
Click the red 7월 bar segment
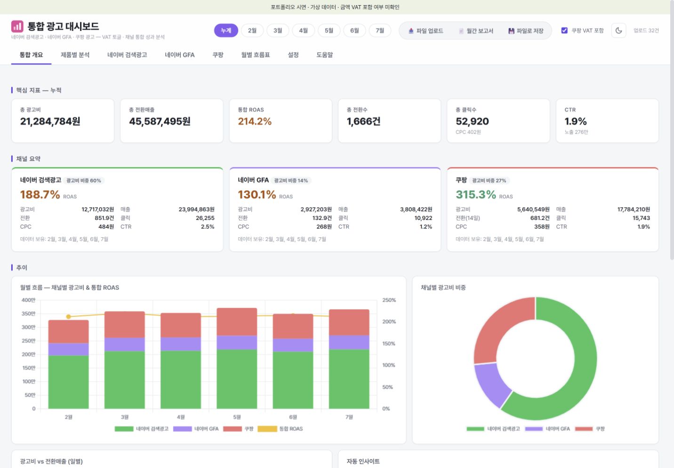(x=349, y=322)
